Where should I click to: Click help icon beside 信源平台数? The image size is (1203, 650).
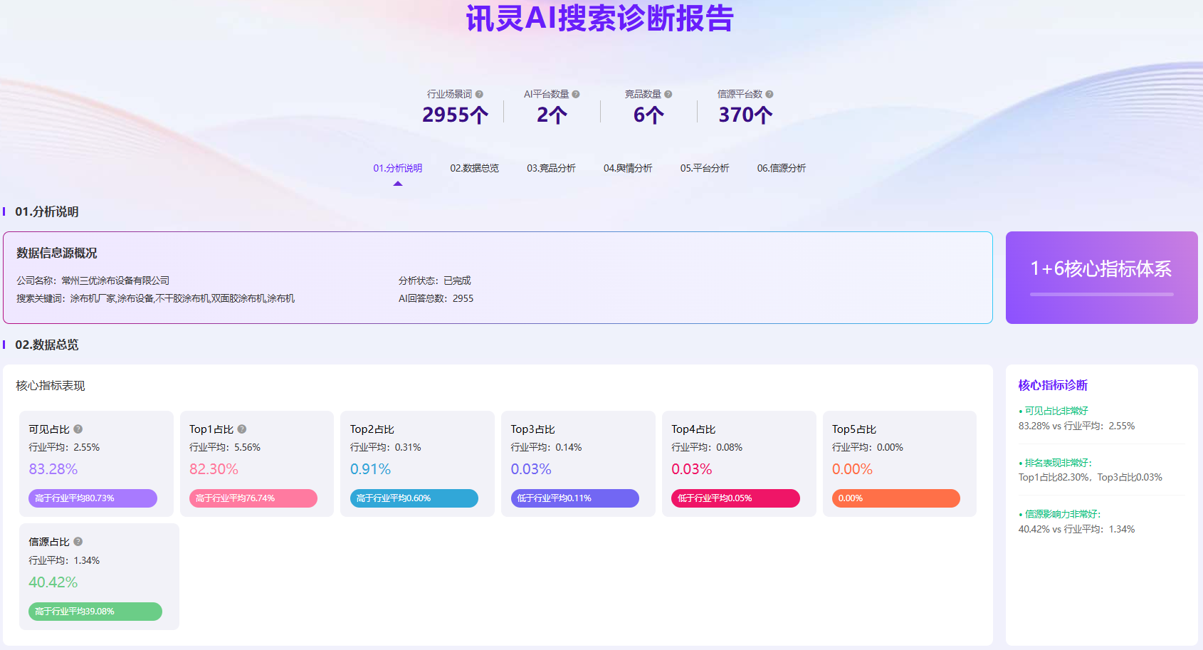pos(769,94)
